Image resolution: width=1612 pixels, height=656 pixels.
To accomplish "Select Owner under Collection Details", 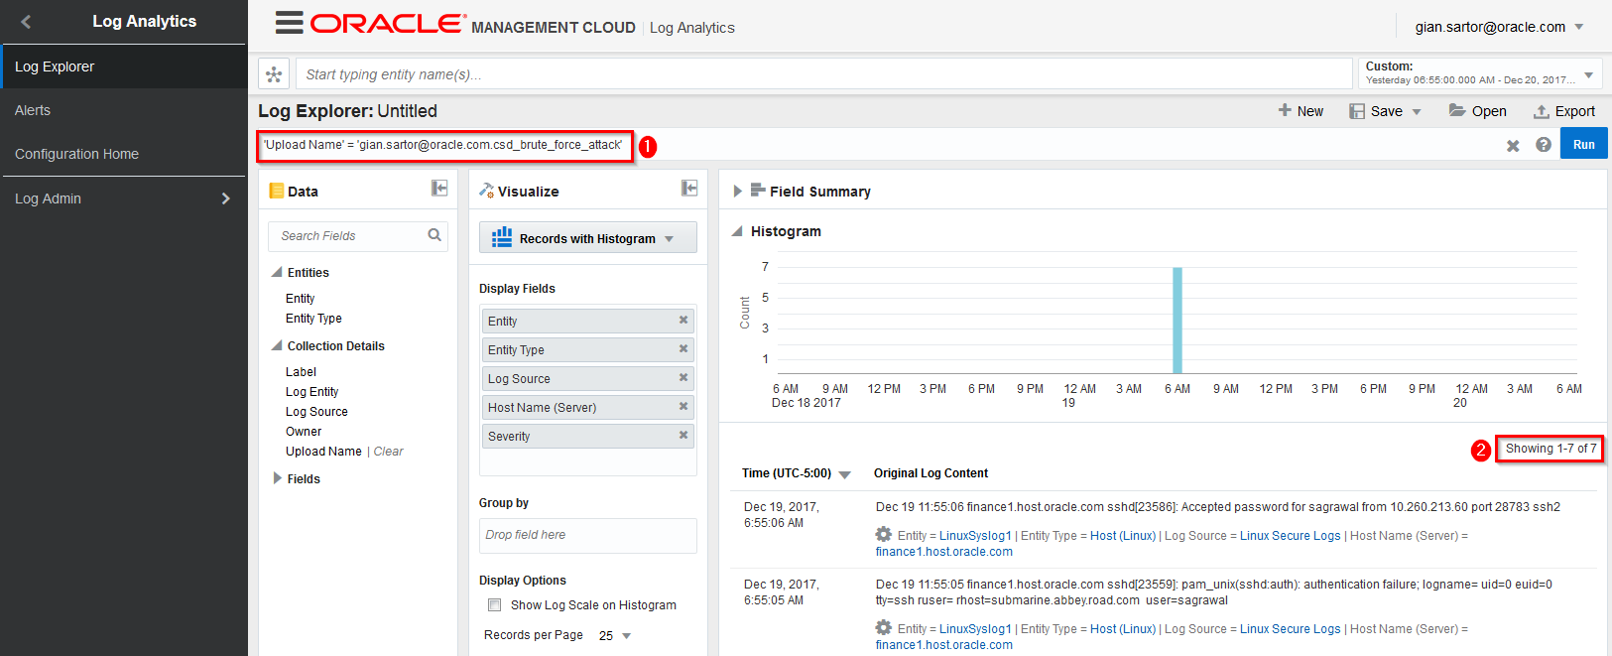I will [x=304, y=431].
